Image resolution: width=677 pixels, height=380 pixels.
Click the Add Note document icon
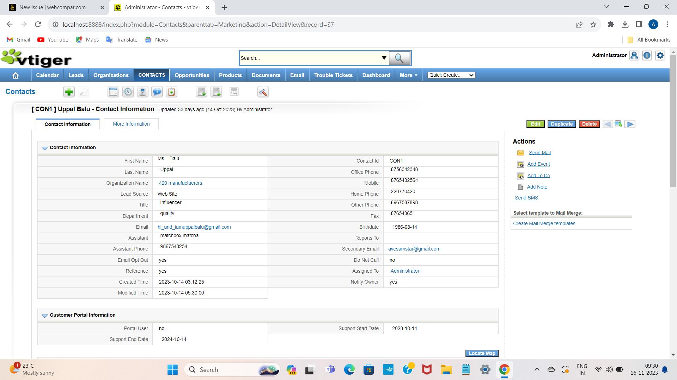tap(521, 187)
